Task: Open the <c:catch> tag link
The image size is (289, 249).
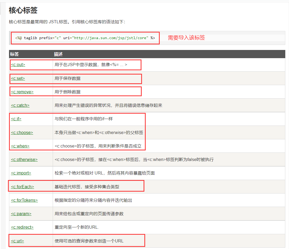Action: [x=20, y=105]
